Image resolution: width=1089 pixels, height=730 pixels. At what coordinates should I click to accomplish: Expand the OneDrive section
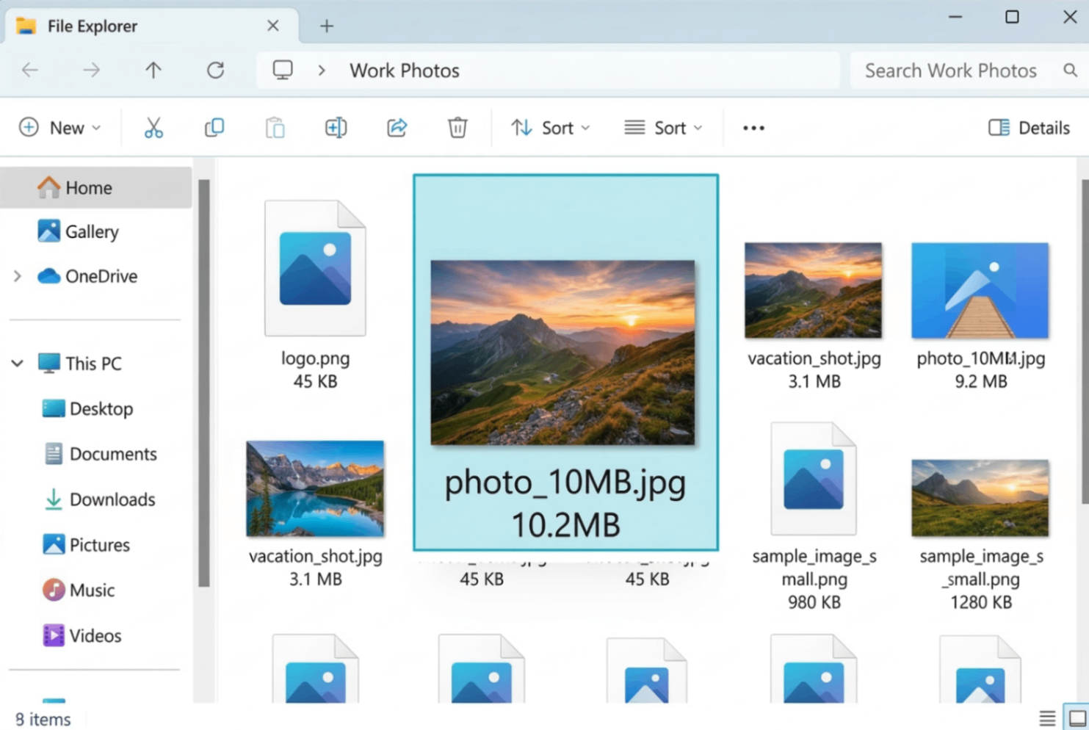(17, 276)
